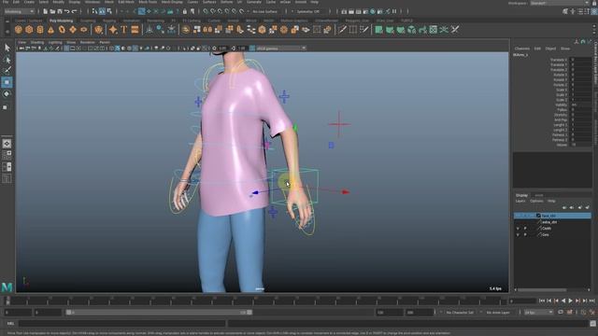Click the Multi-Cut knife shelf icon
This screenshot has width=598, height=336.
(342, 29)
